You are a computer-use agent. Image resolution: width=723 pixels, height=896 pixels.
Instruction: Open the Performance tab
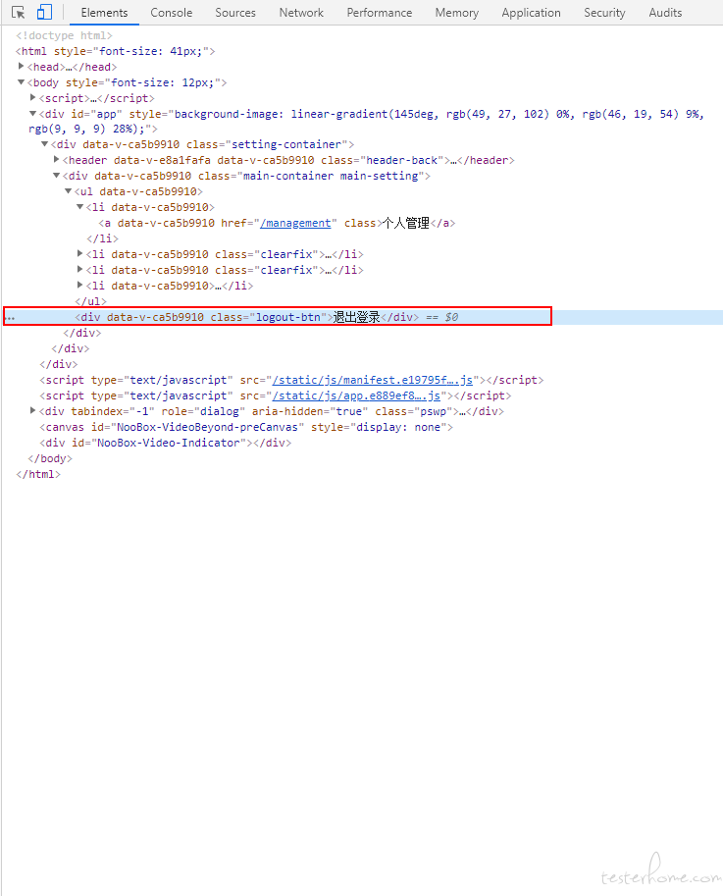pyautogui.click(x=380, y=13)
